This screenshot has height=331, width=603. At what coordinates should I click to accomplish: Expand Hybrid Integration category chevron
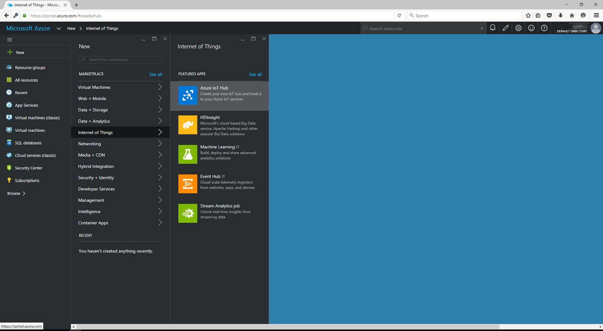click(x=160, y=166)
